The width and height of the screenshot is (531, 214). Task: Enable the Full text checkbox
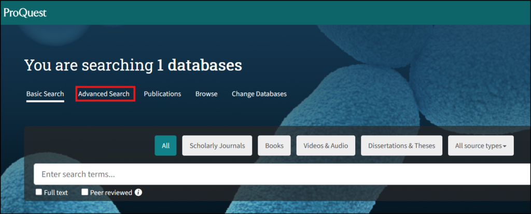(x=39, y=192)
